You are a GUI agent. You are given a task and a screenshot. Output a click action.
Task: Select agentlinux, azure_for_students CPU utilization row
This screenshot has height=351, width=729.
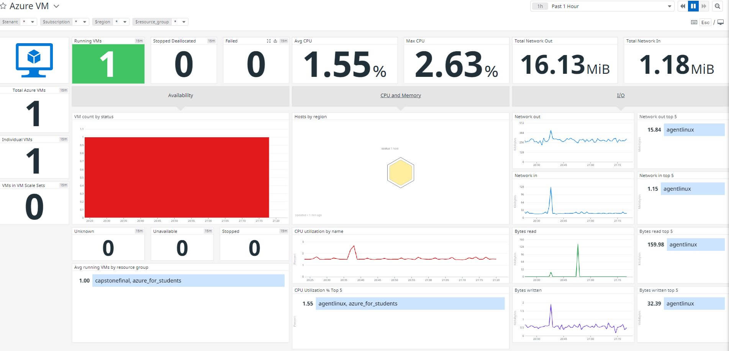[x=410, y=304]
